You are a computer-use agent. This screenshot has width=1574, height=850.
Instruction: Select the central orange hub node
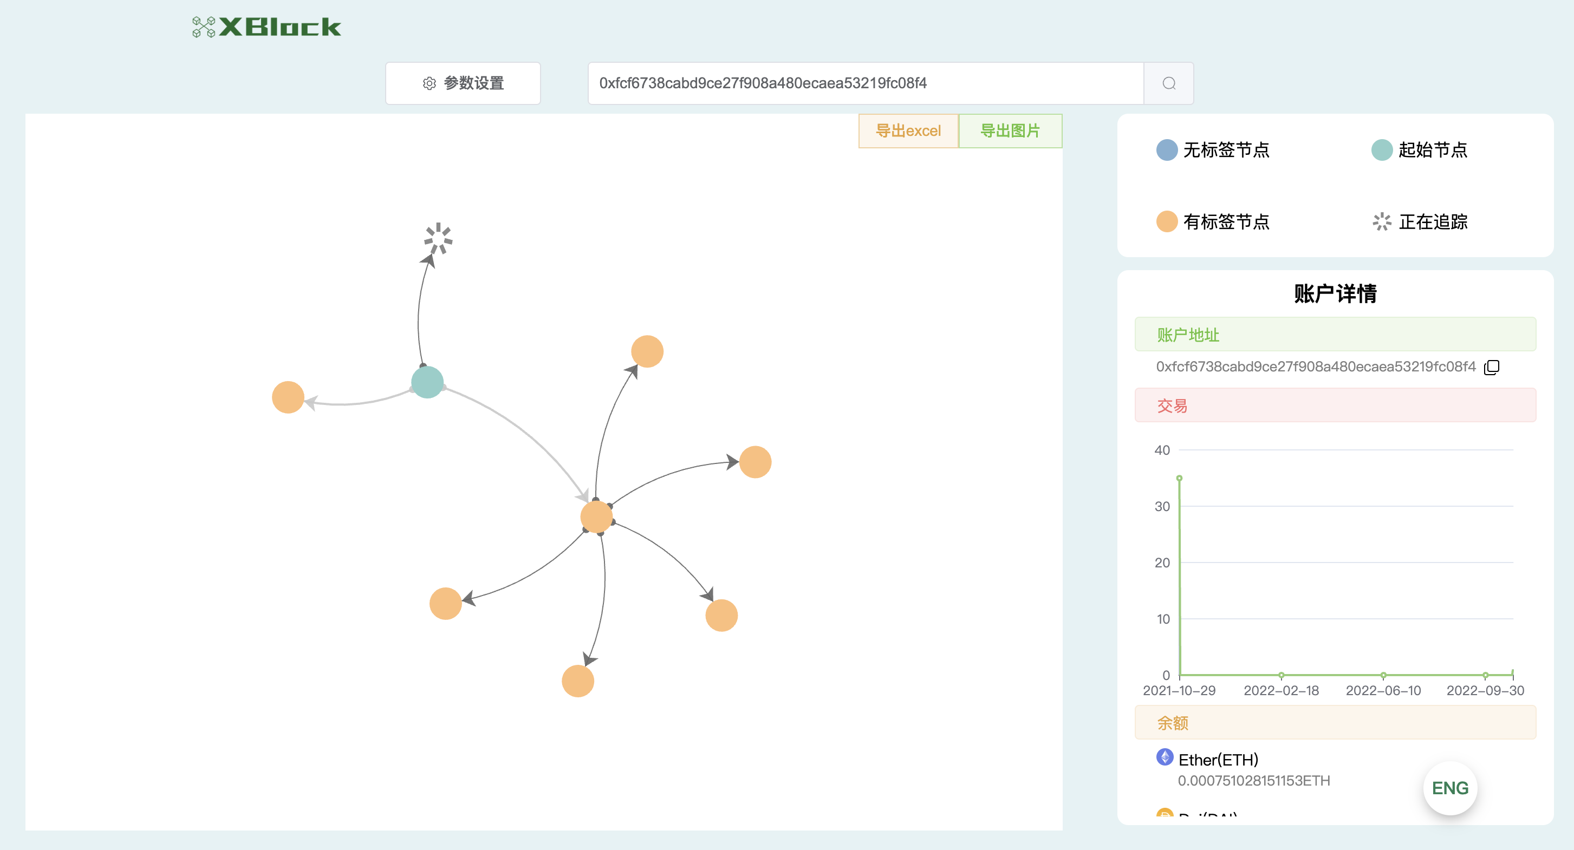click(x=596, y=516)
